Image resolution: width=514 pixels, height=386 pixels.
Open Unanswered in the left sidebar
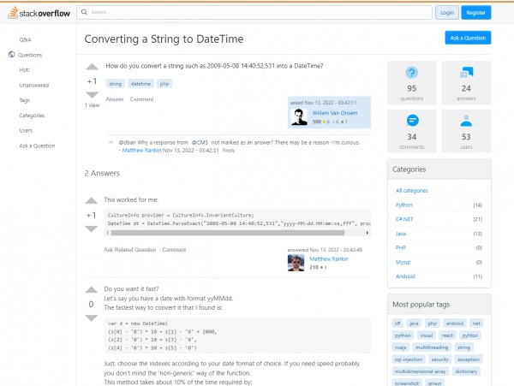(33, 85)
